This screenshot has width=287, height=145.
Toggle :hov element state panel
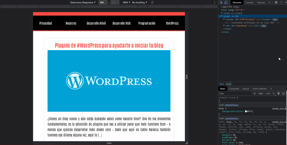260,93
